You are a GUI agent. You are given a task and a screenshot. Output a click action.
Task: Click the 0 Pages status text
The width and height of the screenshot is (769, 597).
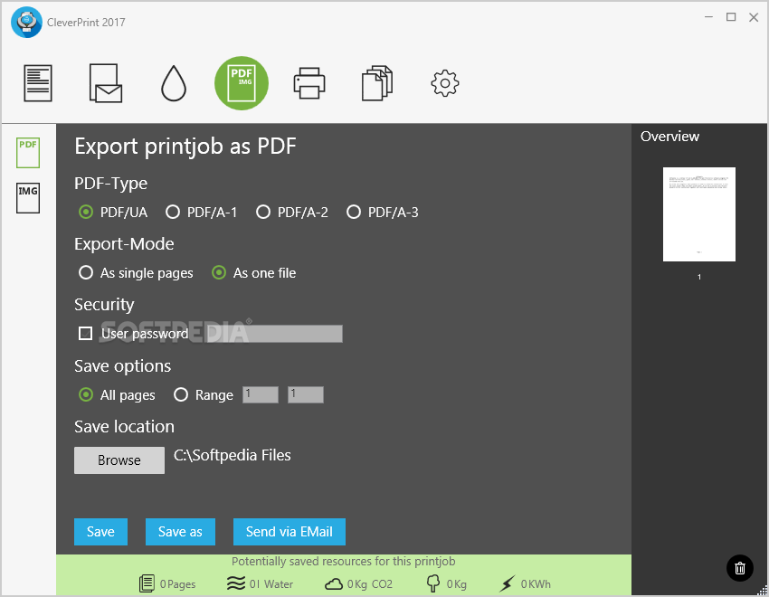[177, 584]
